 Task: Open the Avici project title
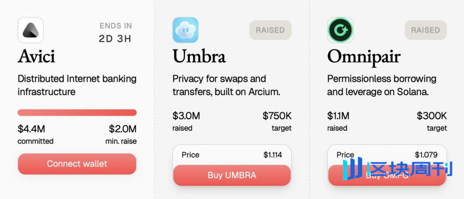coord(37,57)
